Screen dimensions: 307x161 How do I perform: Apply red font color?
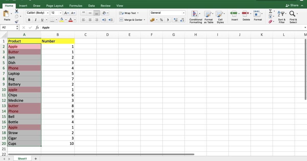71,20
